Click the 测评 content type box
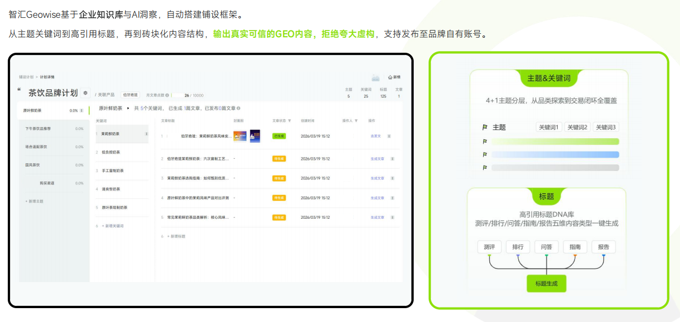The width and height of the screenshot is (680, 322). (x=489, y=247)
